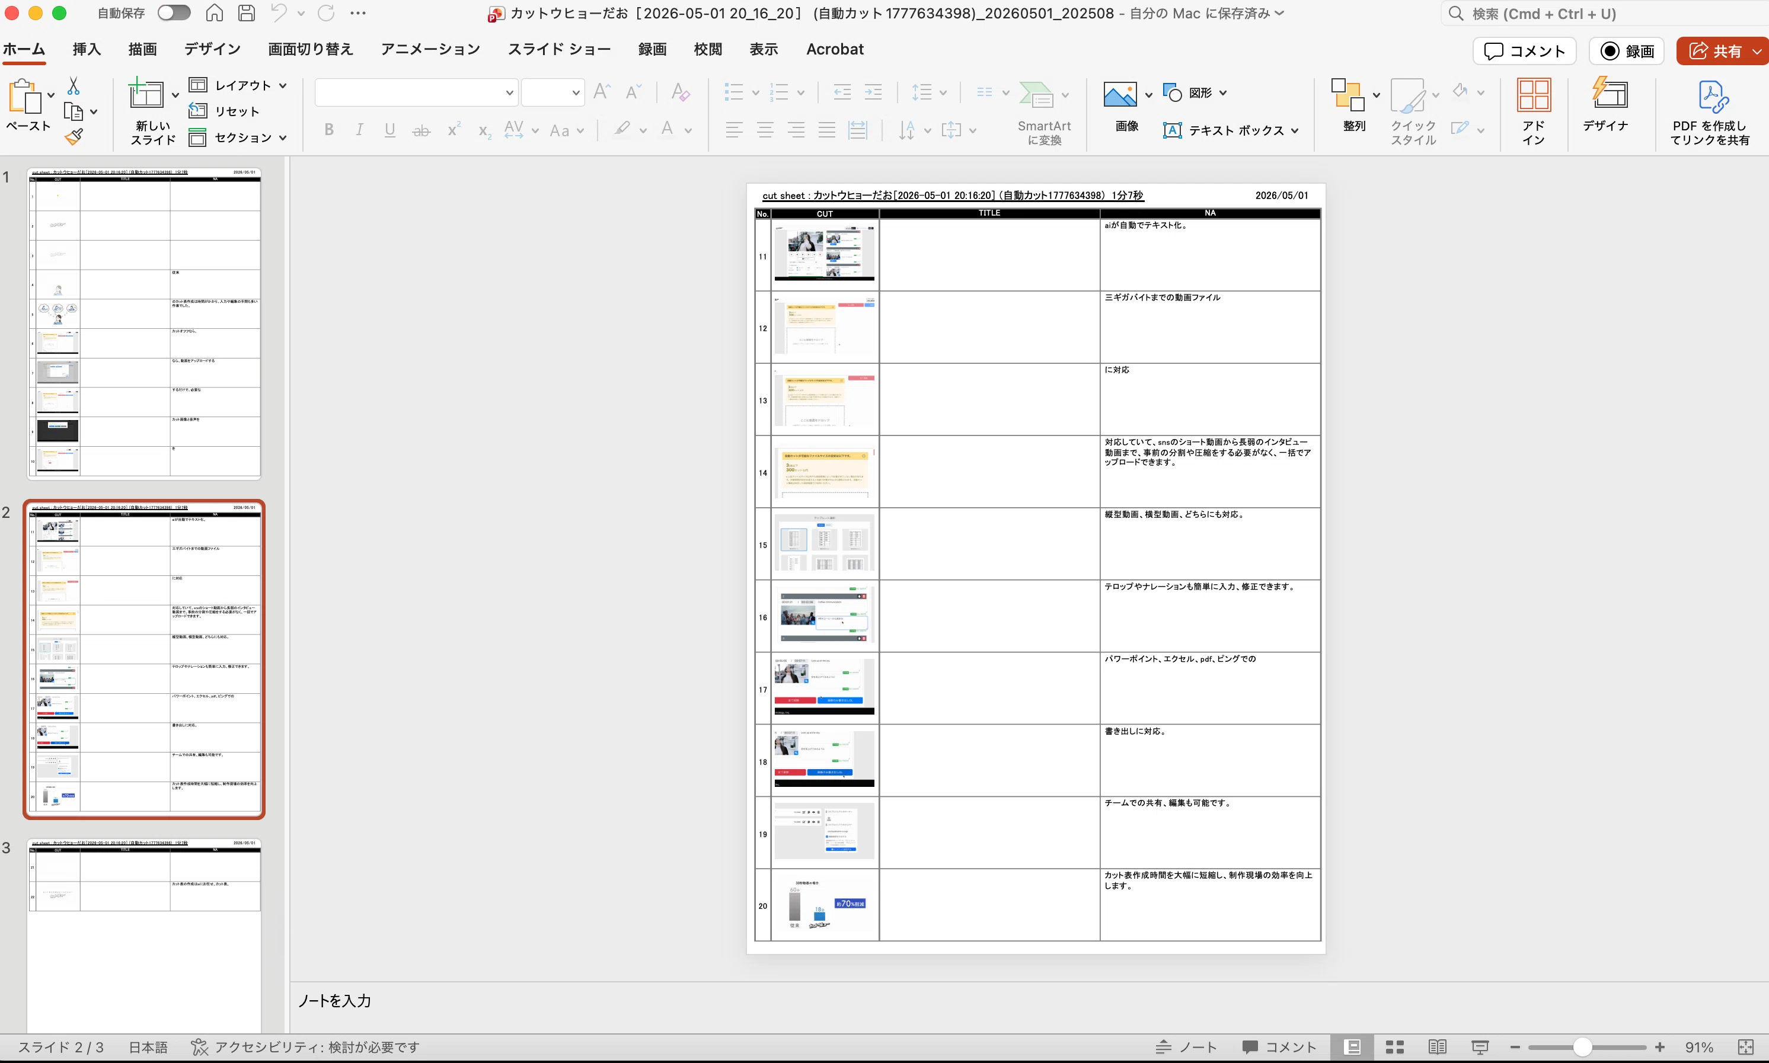
Task: Click the Save floppy disk icon
Action: click(247, 13)
